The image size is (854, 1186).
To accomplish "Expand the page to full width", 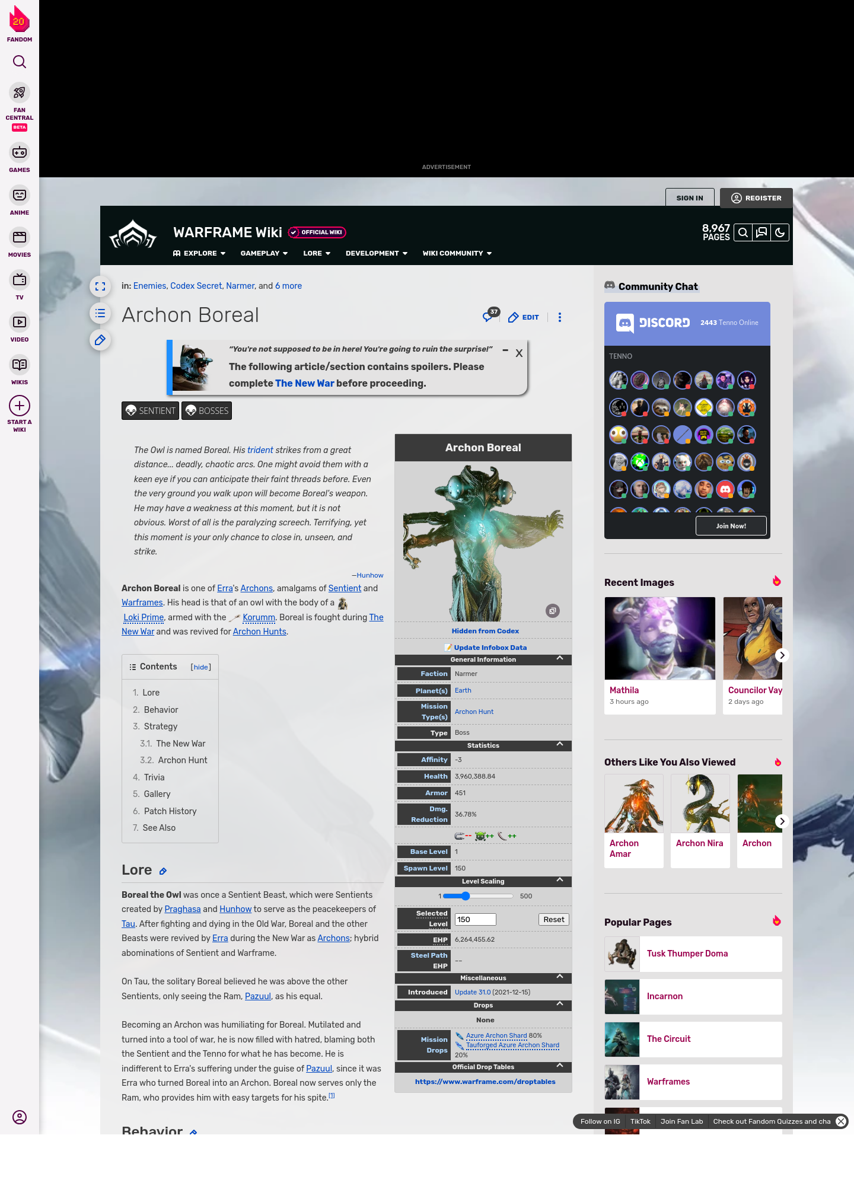I will click(100, 286).
